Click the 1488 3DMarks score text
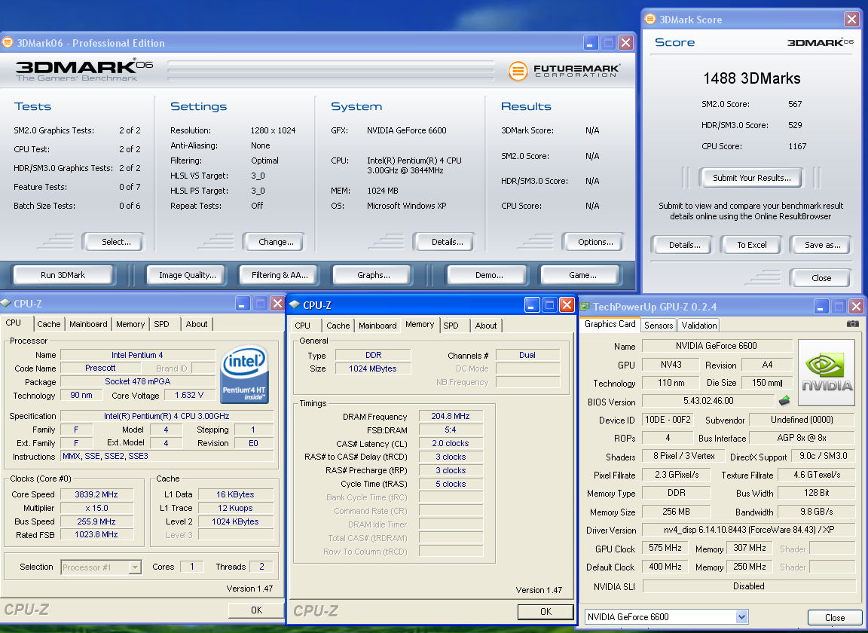 point(751,78)
